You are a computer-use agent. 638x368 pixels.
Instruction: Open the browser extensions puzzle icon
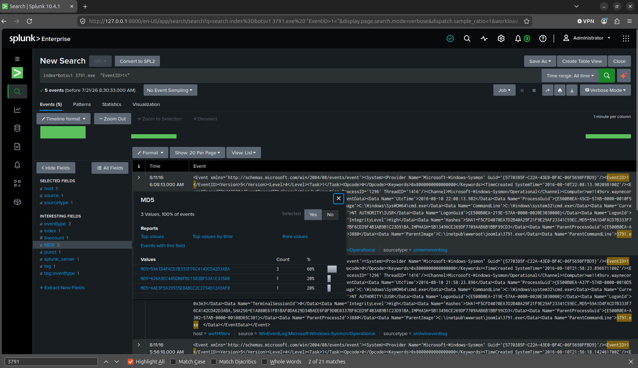click(617, 21)
